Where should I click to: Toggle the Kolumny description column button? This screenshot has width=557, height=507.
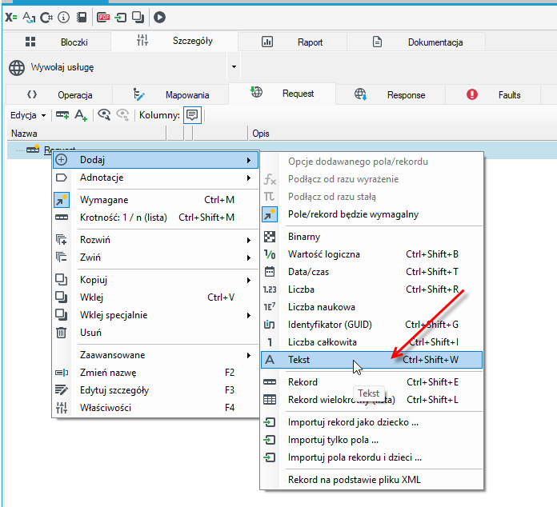point(192,115)
